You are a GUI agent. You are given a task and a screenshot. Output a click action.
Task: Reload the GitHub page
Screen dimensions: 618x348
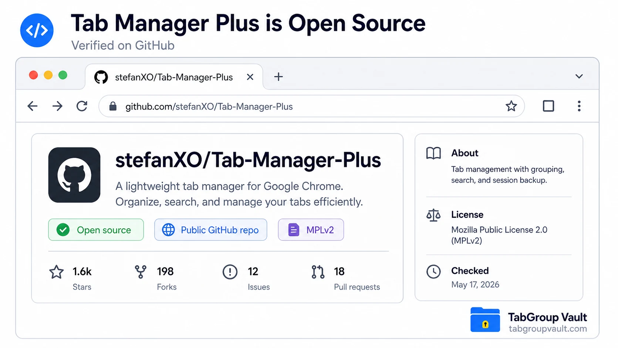pos(82,106)
